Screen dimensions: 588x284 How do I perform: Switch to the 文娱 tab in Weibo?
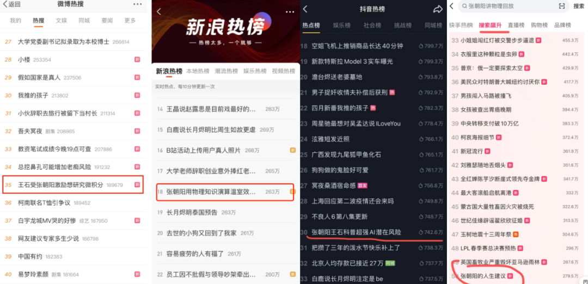pos(62,21)
